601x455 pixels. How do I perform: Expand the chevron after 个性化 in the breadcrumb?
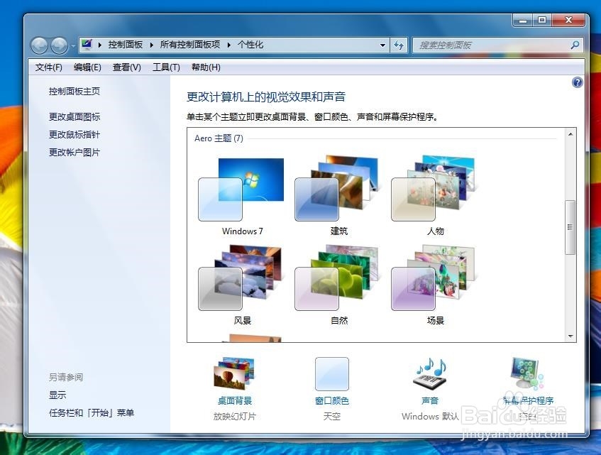[270, 44]
